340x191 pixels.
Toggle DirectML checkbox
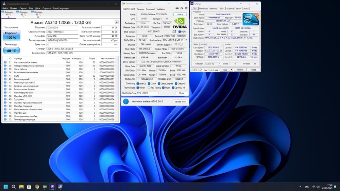(176, 83)
